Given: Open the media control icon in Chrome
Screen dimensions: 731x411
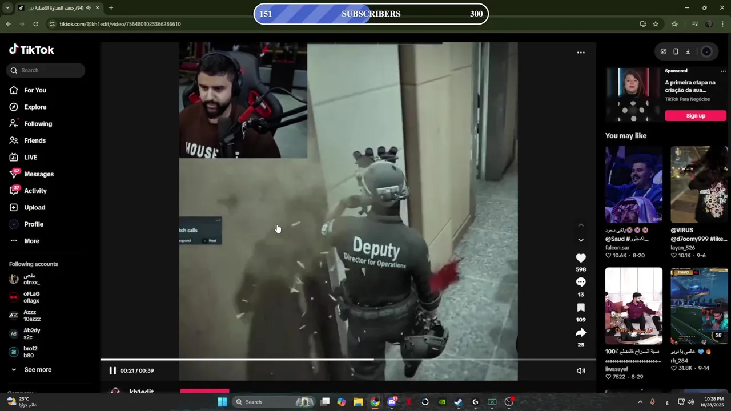Looking at the screenshot, I should tap(695, 24).
